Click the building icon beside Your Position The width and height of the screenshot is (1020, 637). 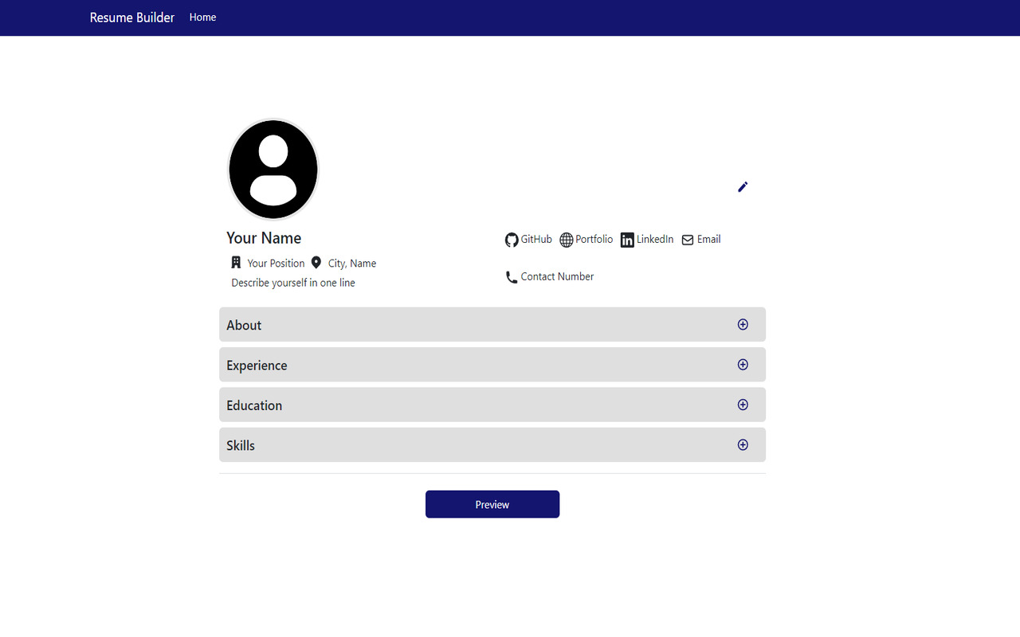click(236, 262)
